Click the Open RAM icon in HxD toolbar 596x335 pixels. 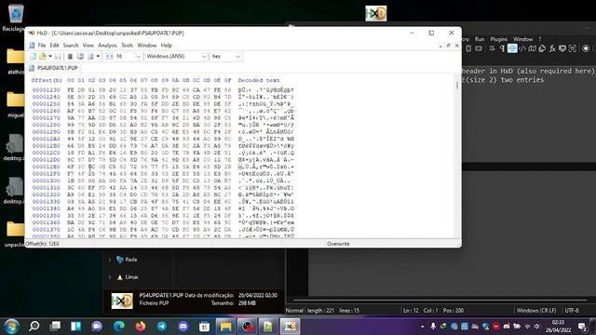[x=70, y=57]
